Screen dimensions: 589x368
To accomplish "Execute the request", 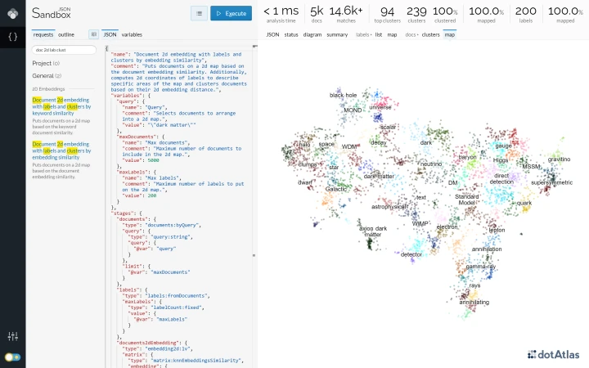I will pyautogui.click(x=231, y=14).
